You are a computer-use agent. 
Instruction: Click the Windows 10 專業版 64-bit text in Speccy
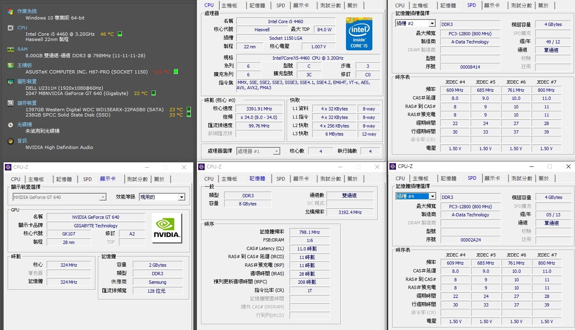(55, 18)
